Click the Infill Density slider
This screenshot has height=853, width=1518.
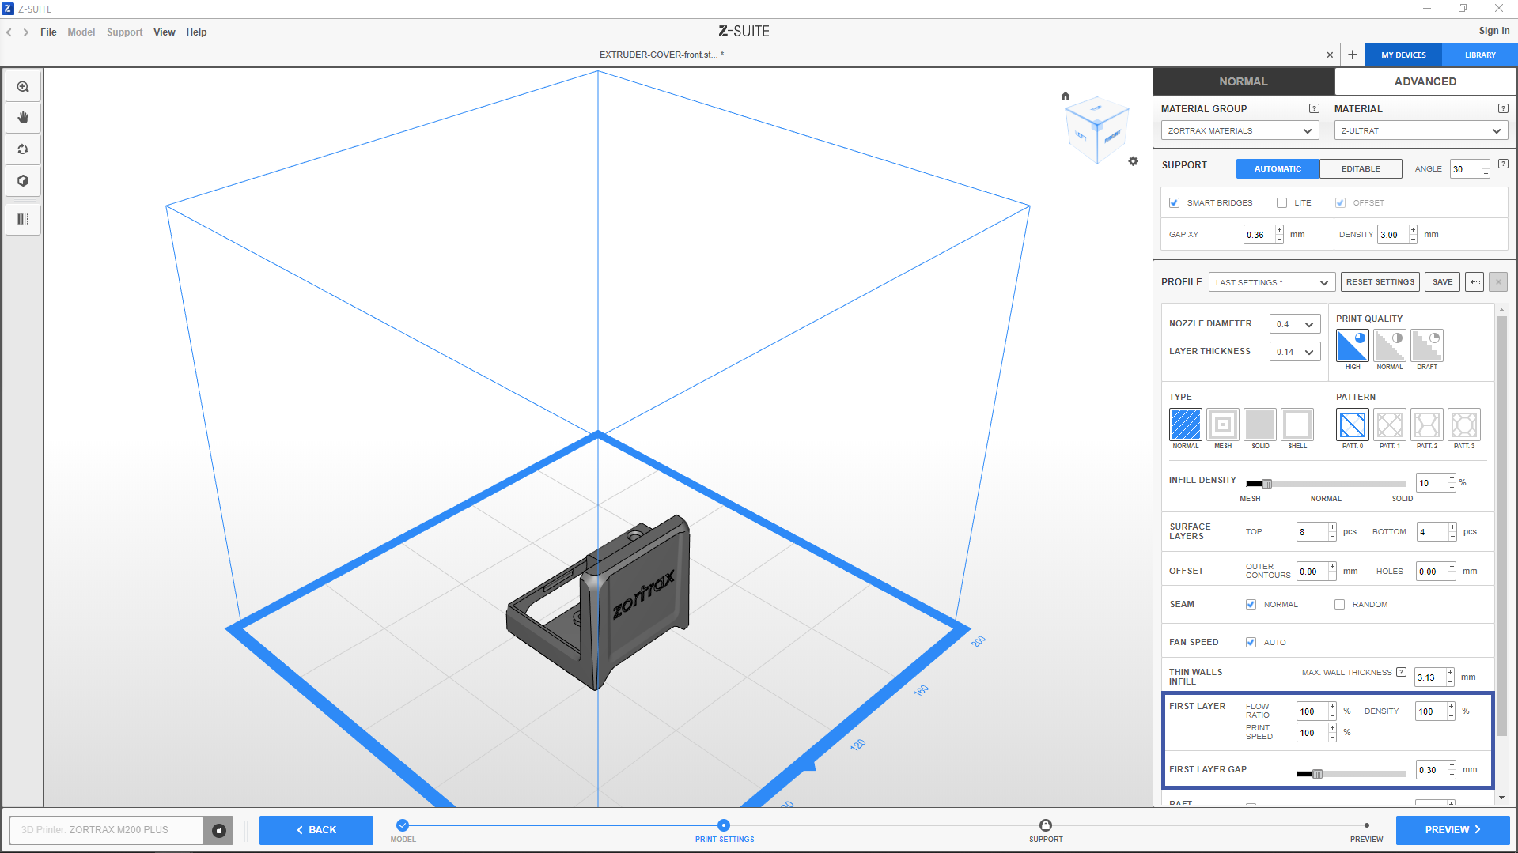point(1325,484)
